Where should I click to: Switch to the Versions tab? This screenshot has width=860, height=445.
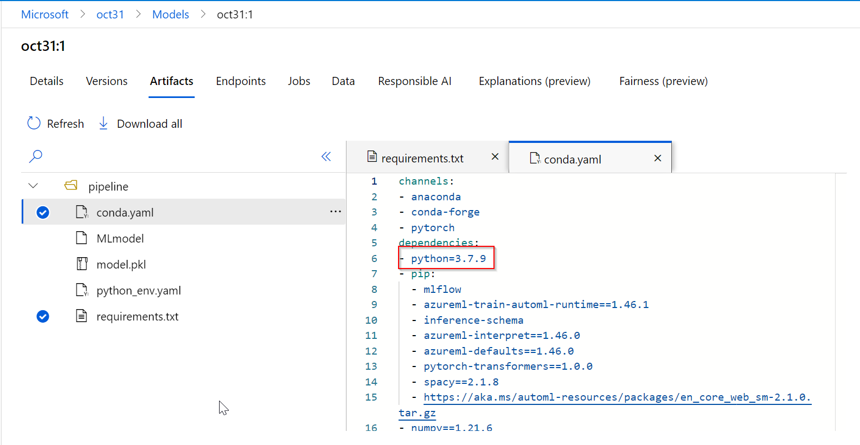tap(107, 81)
